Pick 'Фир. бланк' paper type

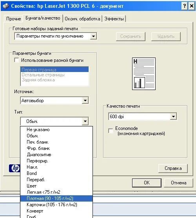56,148
